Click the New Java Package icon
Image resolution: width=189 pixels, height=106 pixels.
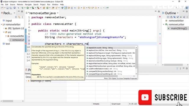click(44, 8)
